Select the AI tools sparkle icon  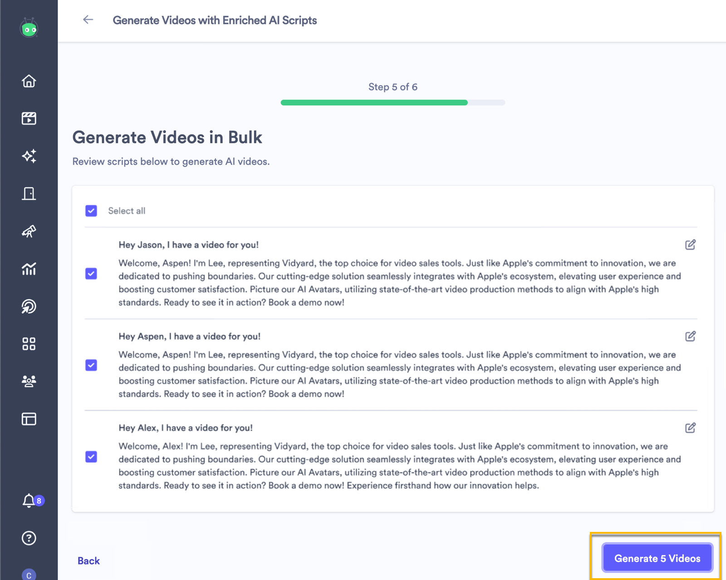pos(29,156)
